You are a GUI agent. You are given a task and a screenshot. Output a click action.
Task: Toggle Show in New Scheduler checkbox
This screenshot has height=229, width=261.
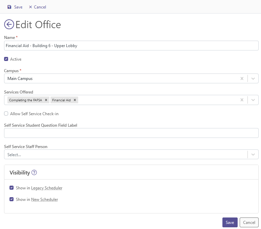point(12,199)
